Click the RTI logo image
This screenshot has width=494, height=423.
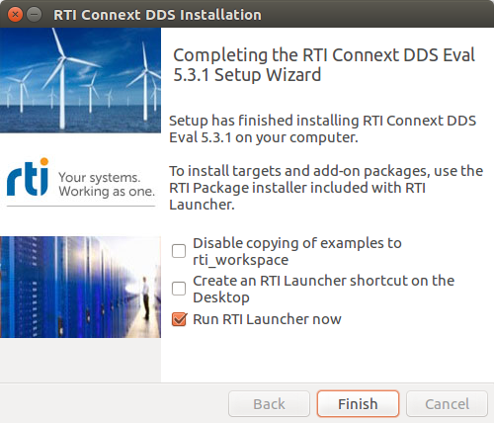click(28, 177)
